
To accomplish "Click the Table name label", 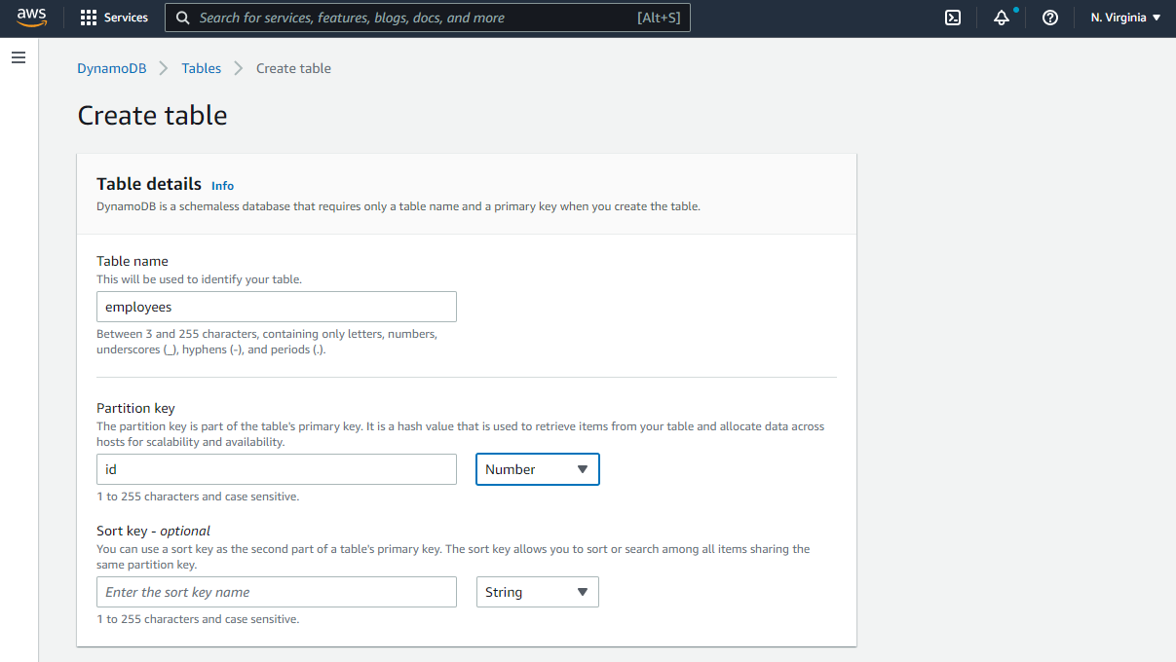I will [x=133, y=261].
